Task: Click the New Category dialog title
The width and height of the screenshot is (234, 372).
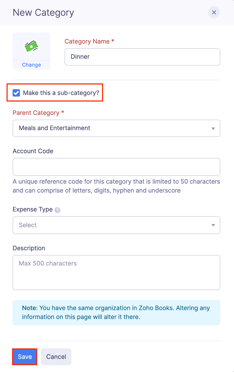Action: coord(43,12)
